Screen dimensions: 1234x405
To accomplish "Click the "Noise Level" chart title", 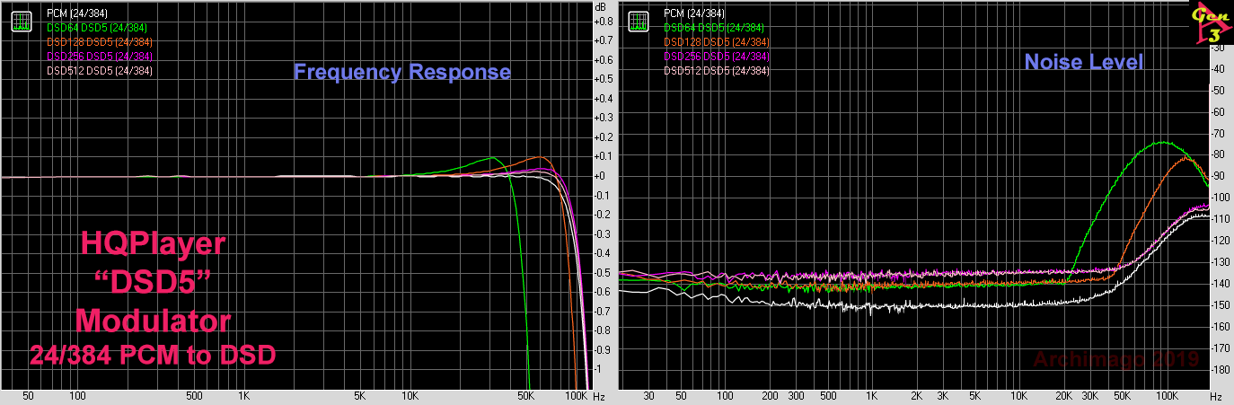I will pos(1084,63).
